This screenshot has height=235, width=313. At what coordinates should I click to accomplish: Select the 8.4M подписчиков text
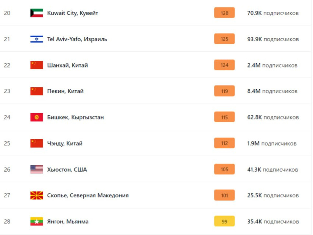(272, 91)
